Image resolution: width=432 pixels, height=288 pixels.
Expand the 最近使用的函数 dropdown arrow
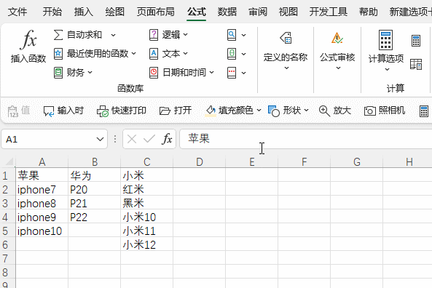pos(133,53)
